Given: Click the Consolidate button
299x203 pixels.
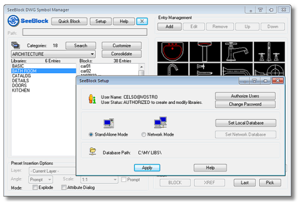Looking at the screenshot, I should (x=122, y=54).
